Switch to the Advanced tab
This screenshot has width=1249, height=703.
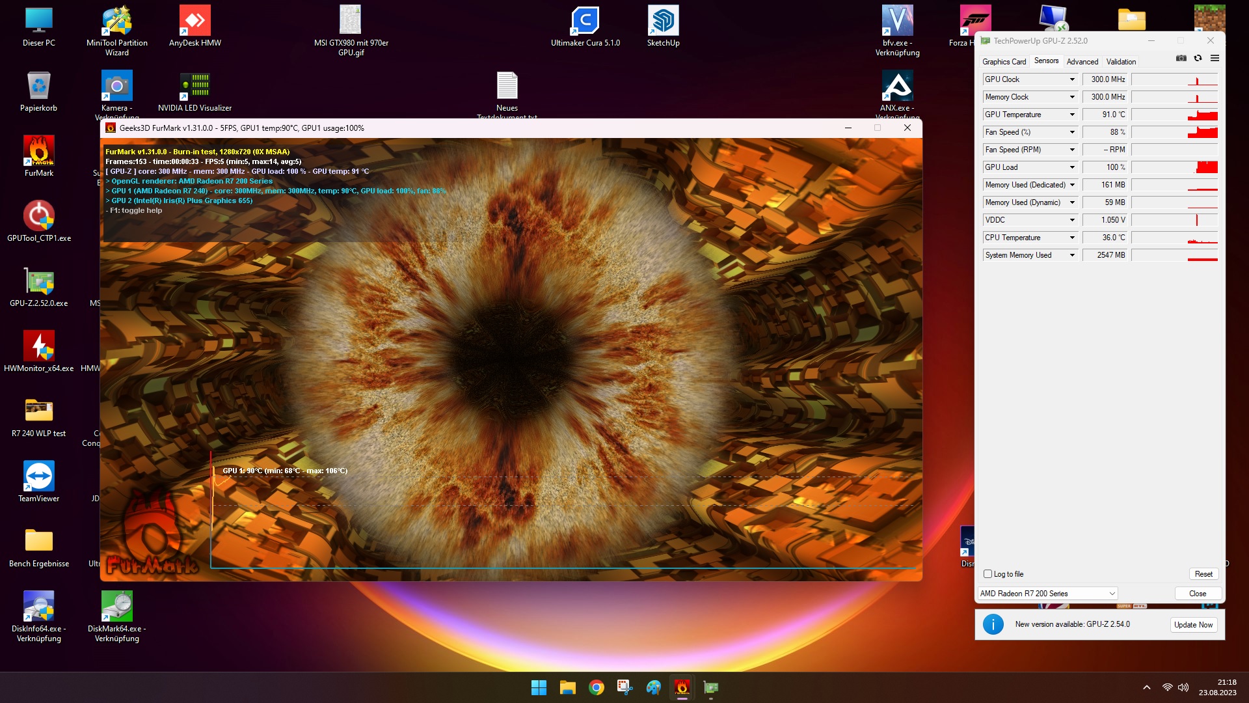[1082, 62]
